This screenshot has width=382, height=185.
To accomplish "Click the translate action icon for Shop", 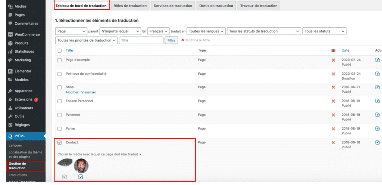I will [378, 87].
